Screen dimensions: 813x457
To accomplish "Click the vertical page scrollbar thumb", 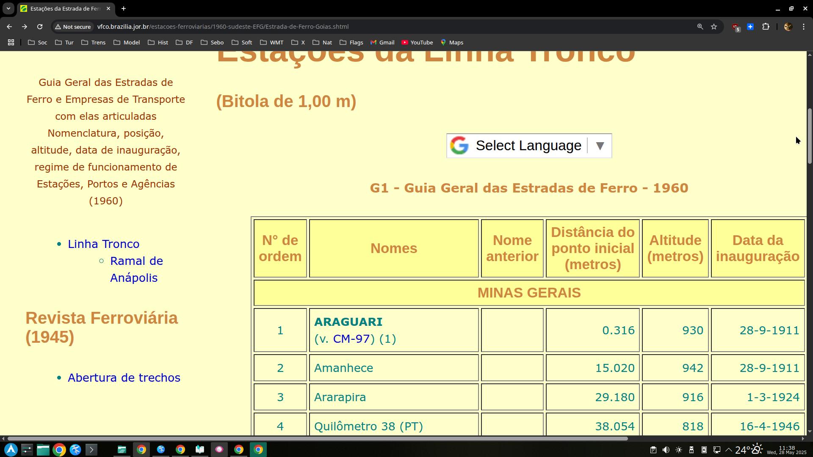I will pyautogui.click(x=810, y=135).
